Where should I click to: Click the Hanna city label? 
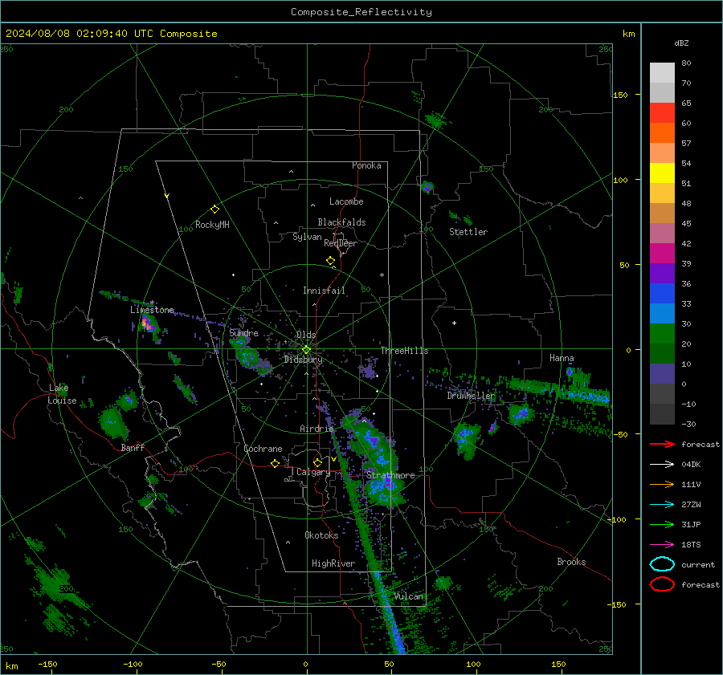point(562,358)
